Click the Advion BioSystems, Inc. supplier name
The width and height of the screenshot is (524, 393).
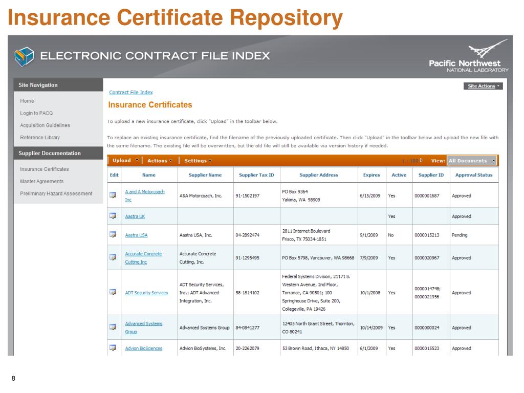203,348
